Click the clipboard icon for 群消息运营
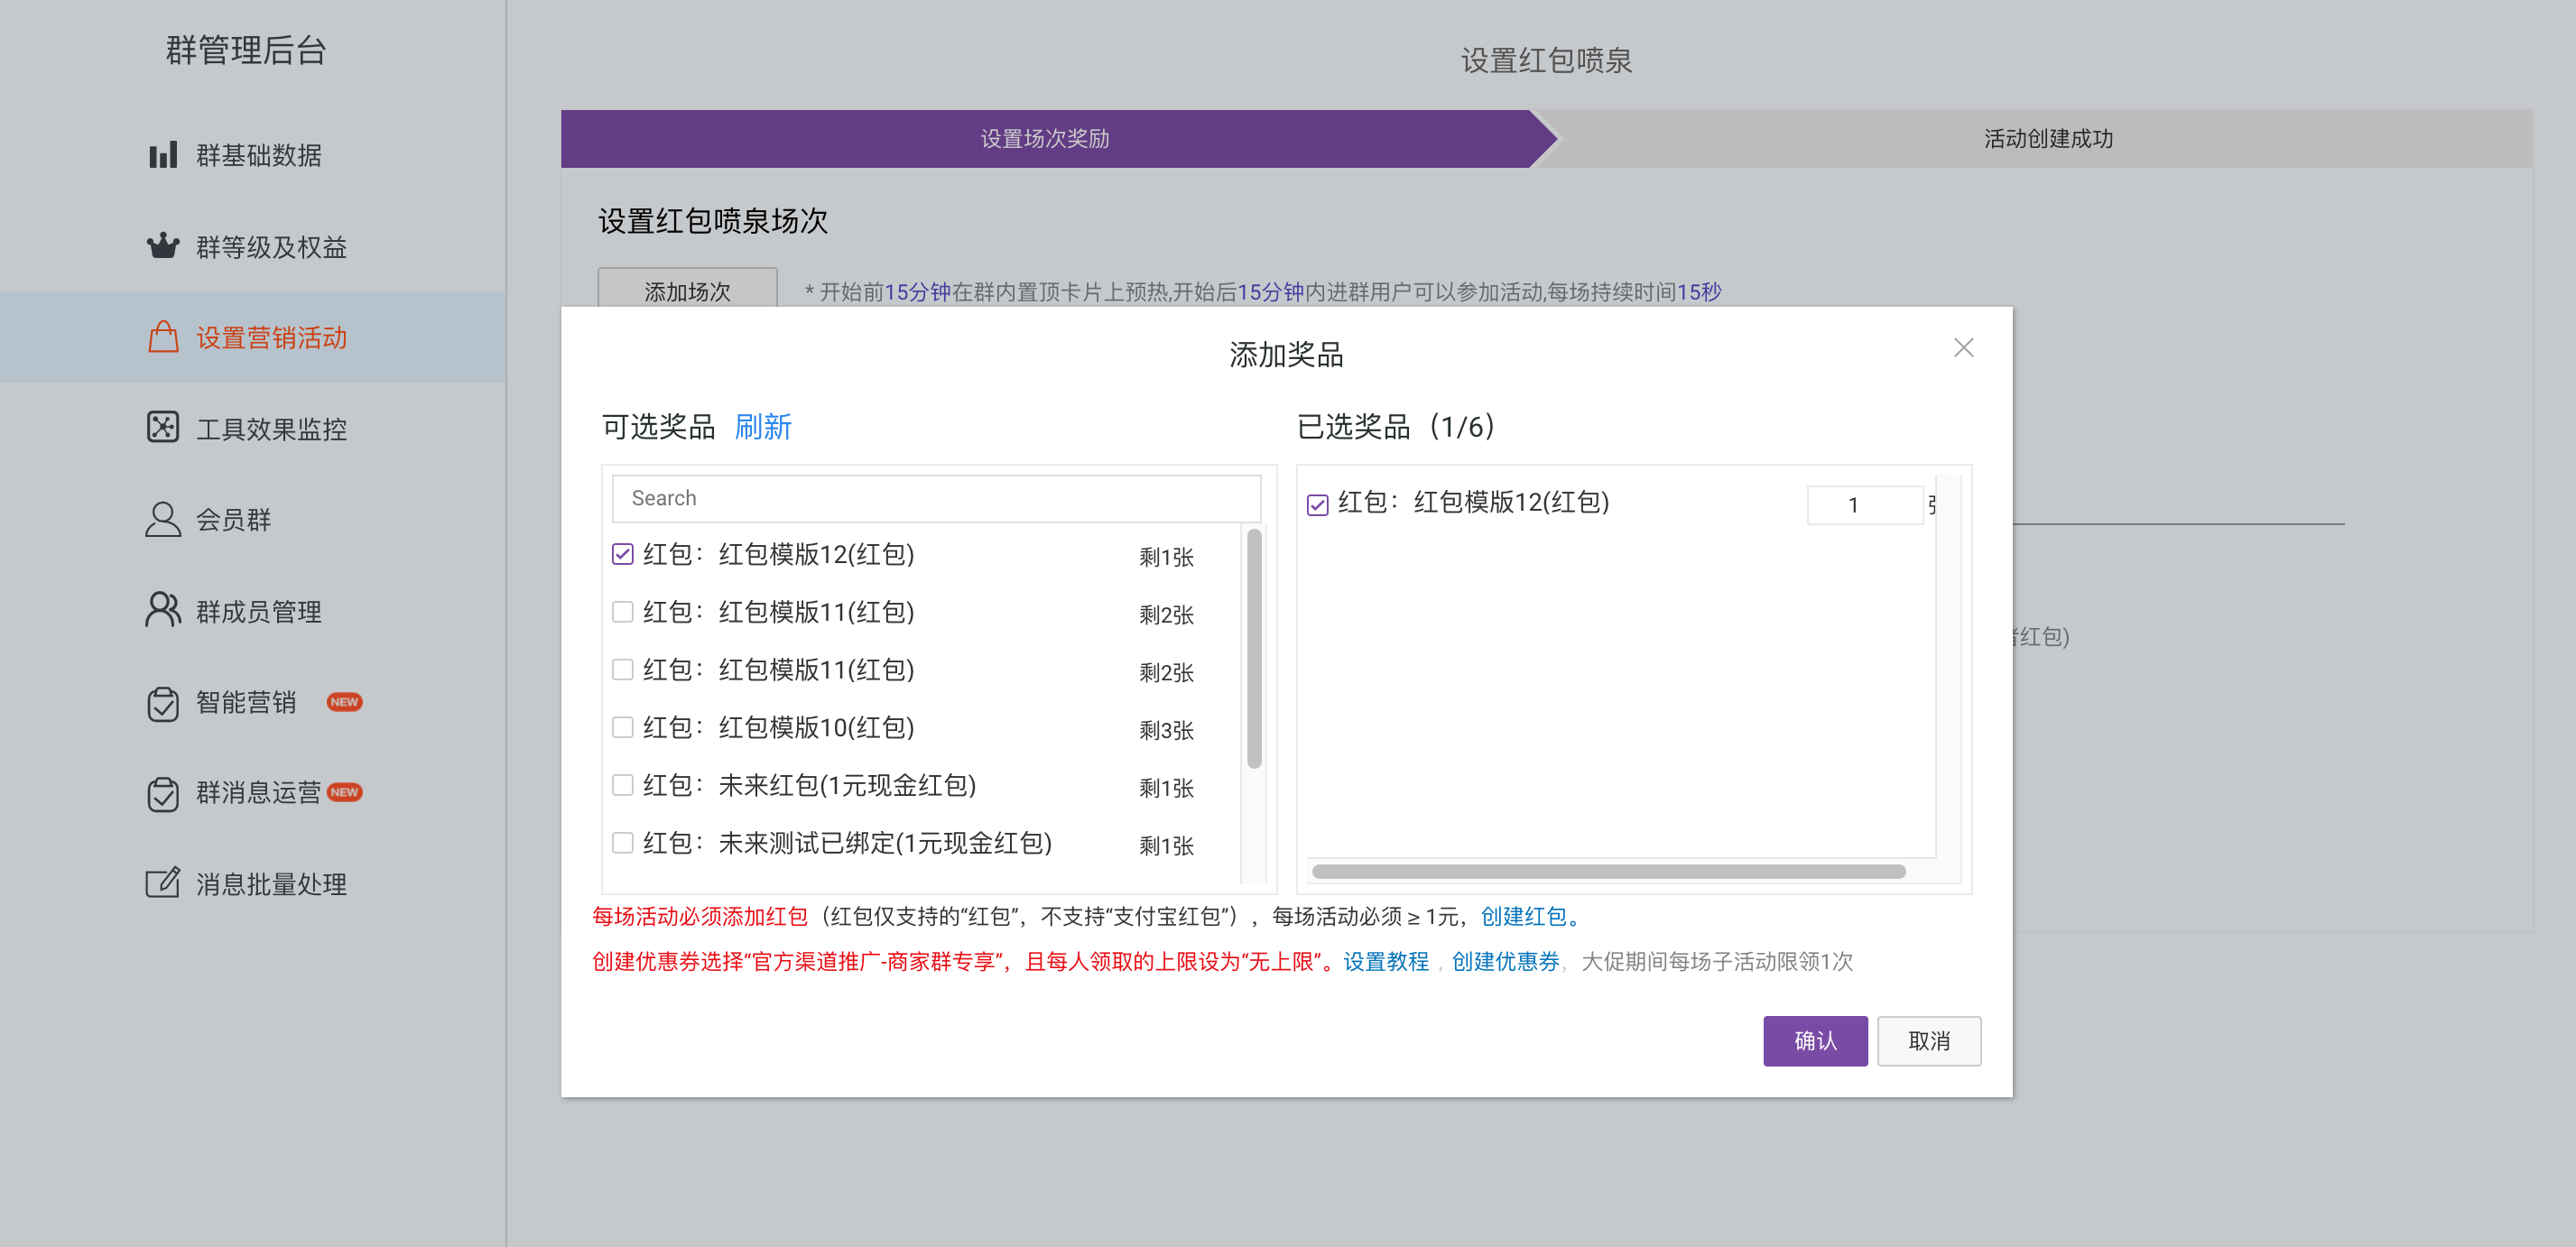The width and height of the screenshot is (2576, 1247). (163, 793)
